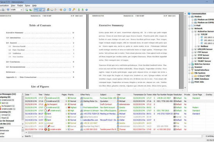Screen dimensions: 214x142
Task: Click the blue Help question mark icon
Action: tap(86, 10)
